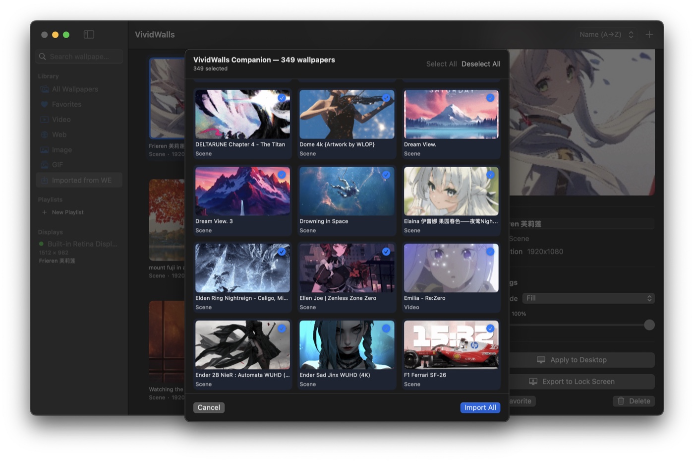
Task: Toggle the sidebar panel icon
Action: (x=89, y=34)
